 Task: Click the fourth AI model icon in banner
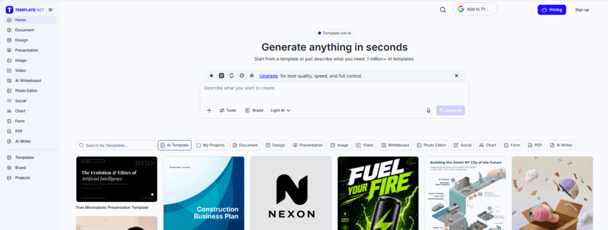[242, 76]
